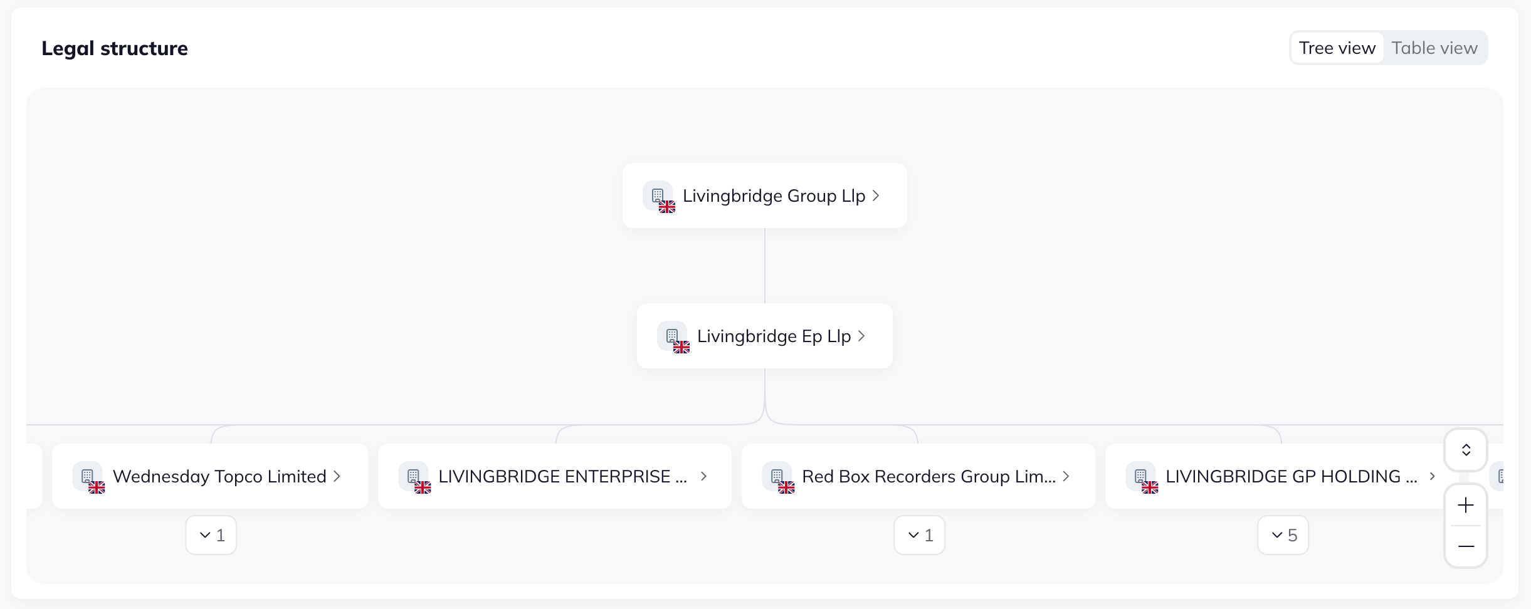Viewport: 1531px width, 609px height.
Task: Click the expand/collapse all nodes button
Action: [x=1466, y=450]
